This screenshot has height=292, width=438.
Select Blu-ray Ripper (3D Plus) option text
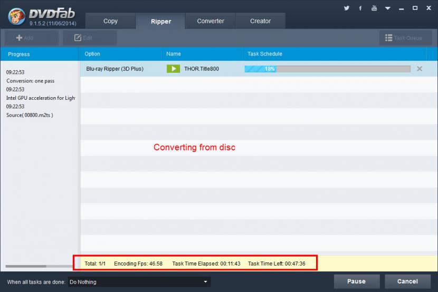tap(115, 69)
